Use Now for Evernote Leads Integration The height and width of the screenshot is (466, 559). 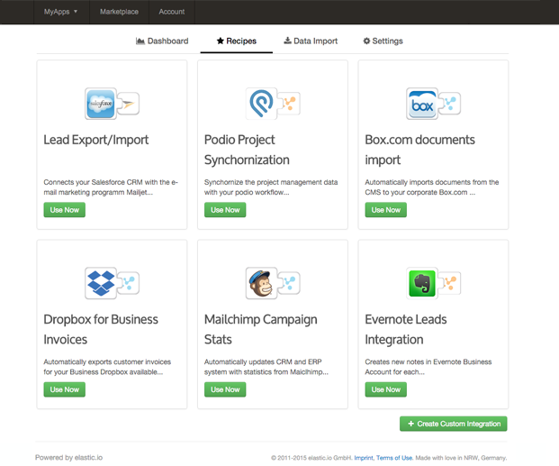click(386, 389)
